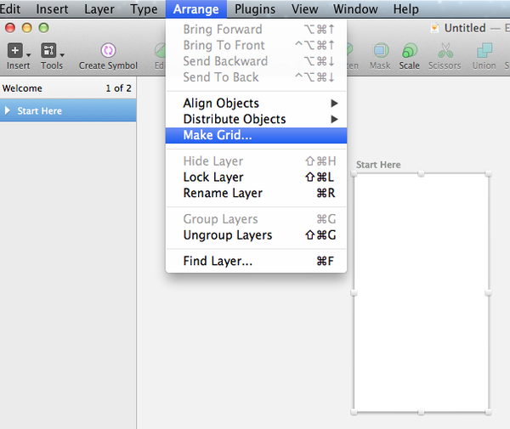The height and width of the screenshot is (429, 510).
Task: Open the Window menu
Action: tap(355, 9)
